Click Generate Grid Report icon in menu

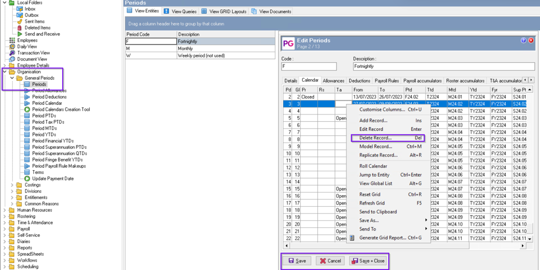(x=352, y=238)
